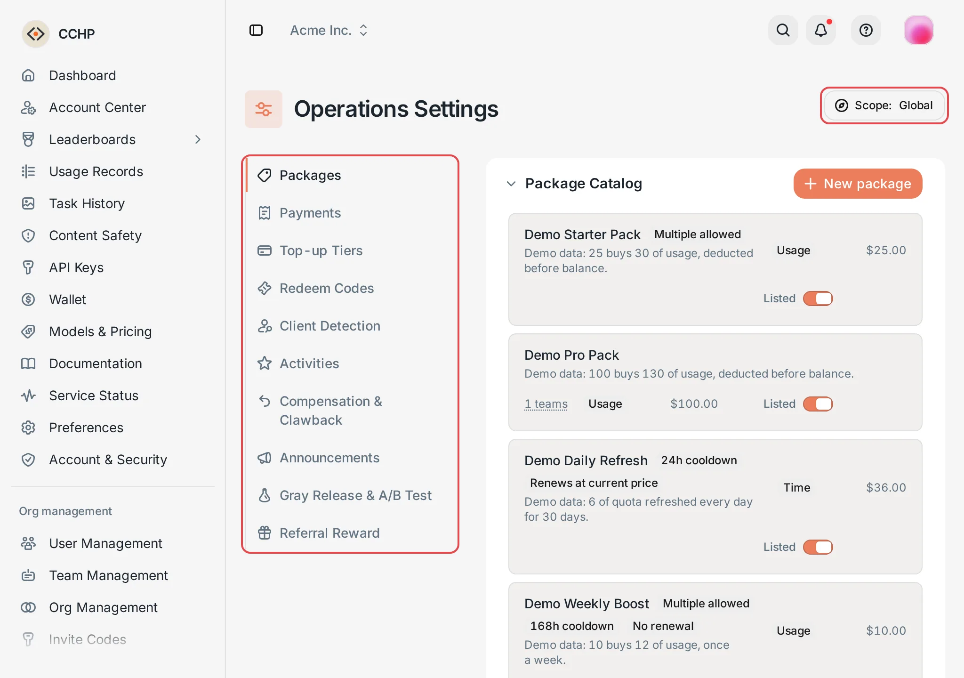Expand the Leaderboards submenu chevron
Image resolution: width=964 pixels, height=678 pixels.
click(198, 139)
